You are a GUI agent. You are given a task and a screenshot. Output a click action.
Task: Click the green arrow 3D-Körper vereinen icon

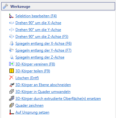click(x=12, y=64)
